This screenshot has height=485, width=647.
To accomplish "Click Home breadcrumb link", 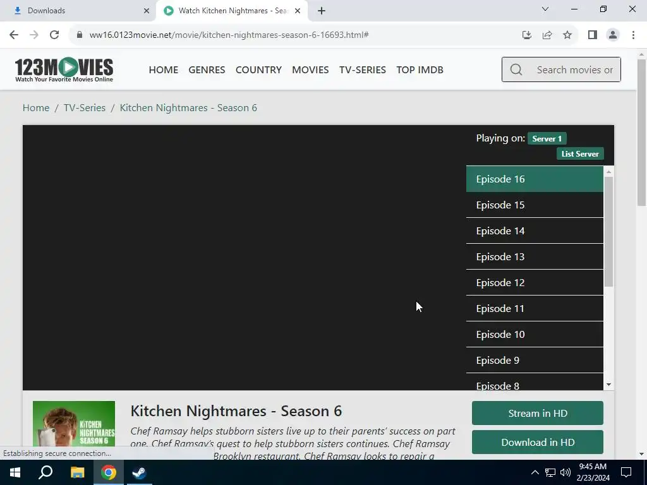I will 36,107.
